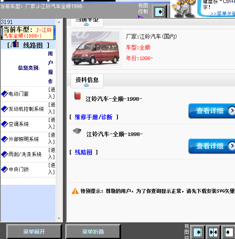
Task: Click the 年份:1998- red text
Action: 139,58
